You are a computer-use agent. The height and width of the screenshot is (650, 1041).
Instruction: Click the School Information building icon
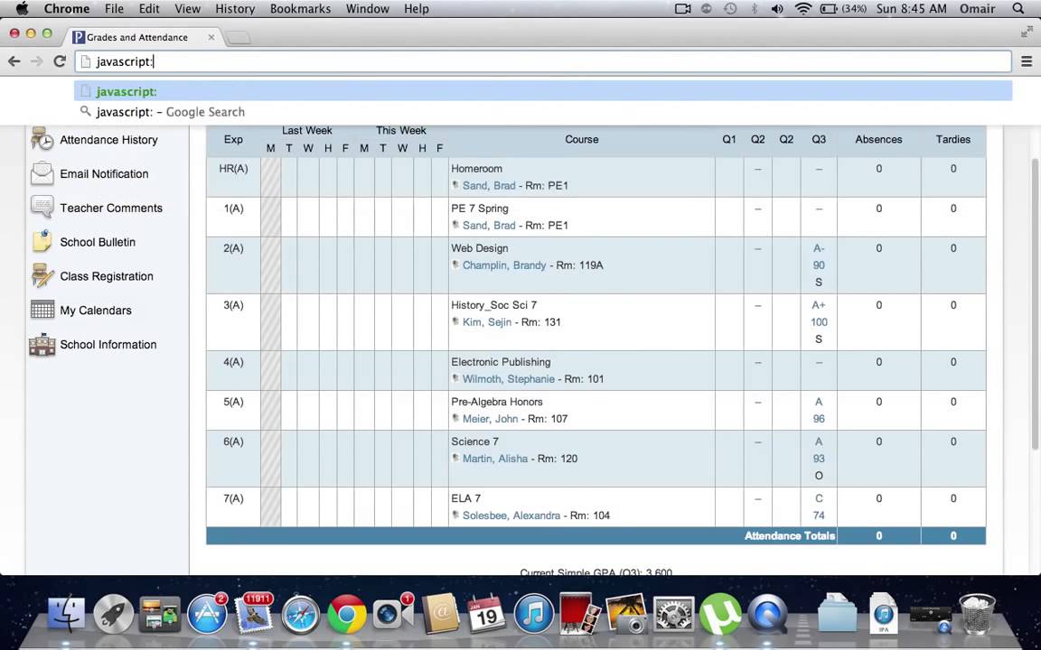(x=42, y=344)
